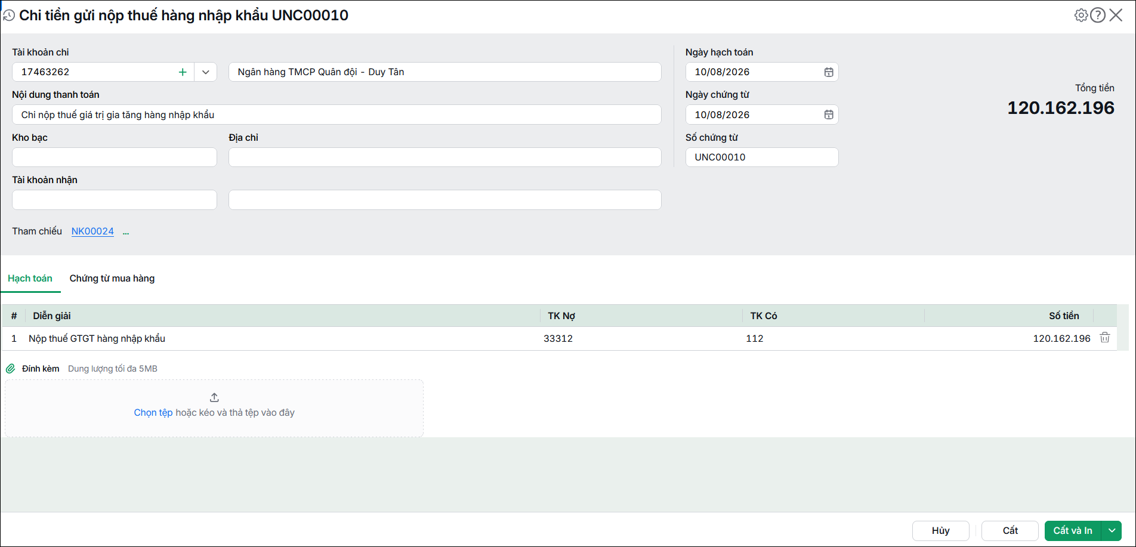Screen dimensions: 1136x547
Task: Click the upload arrow icon
Action: tap(214, 397)
